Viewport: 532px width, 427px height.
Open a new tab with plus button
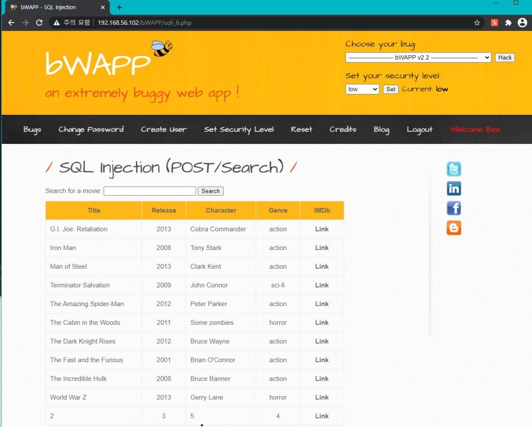[120, 7]
